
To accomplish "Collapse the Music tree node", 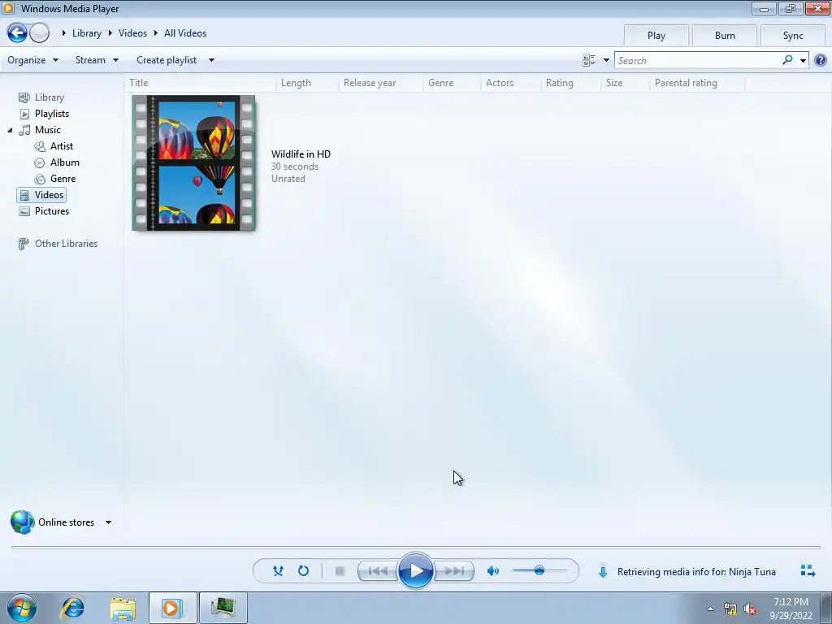I will tap(10, 130).
